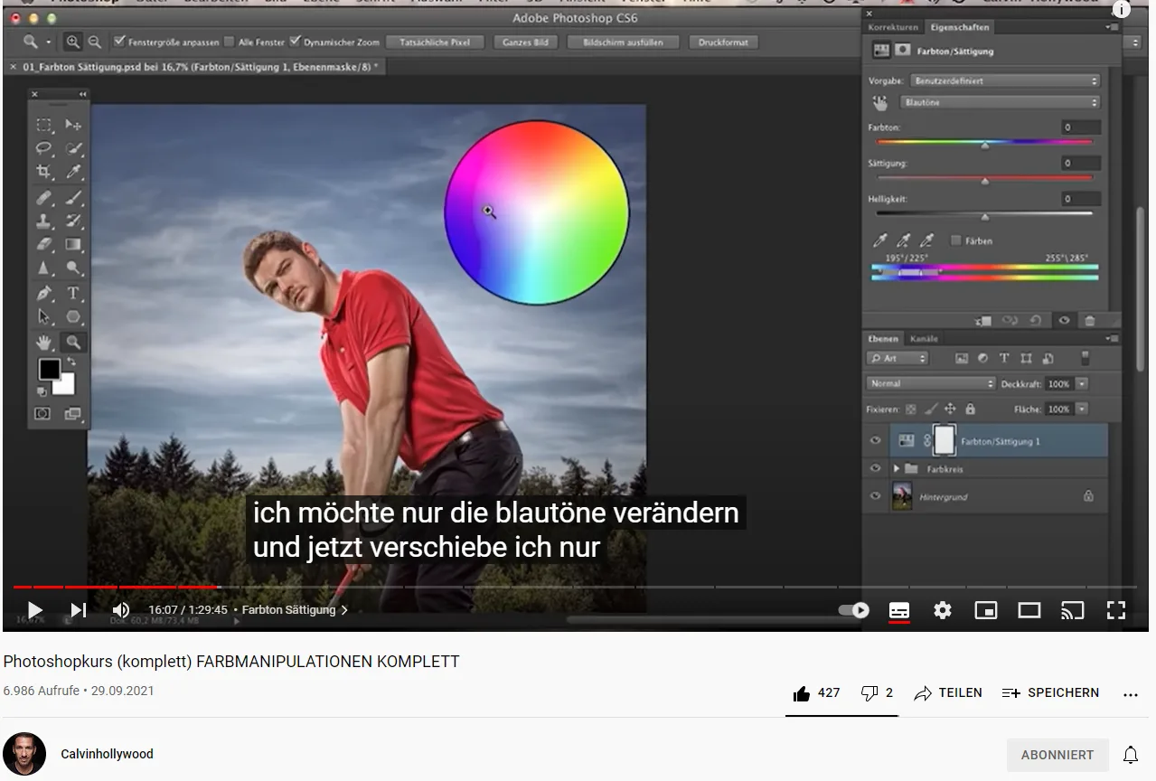Viewport: 1156px width, 781px height.
Task: Check the Dynamischer Zoom option
Action: tap(296, 41)
